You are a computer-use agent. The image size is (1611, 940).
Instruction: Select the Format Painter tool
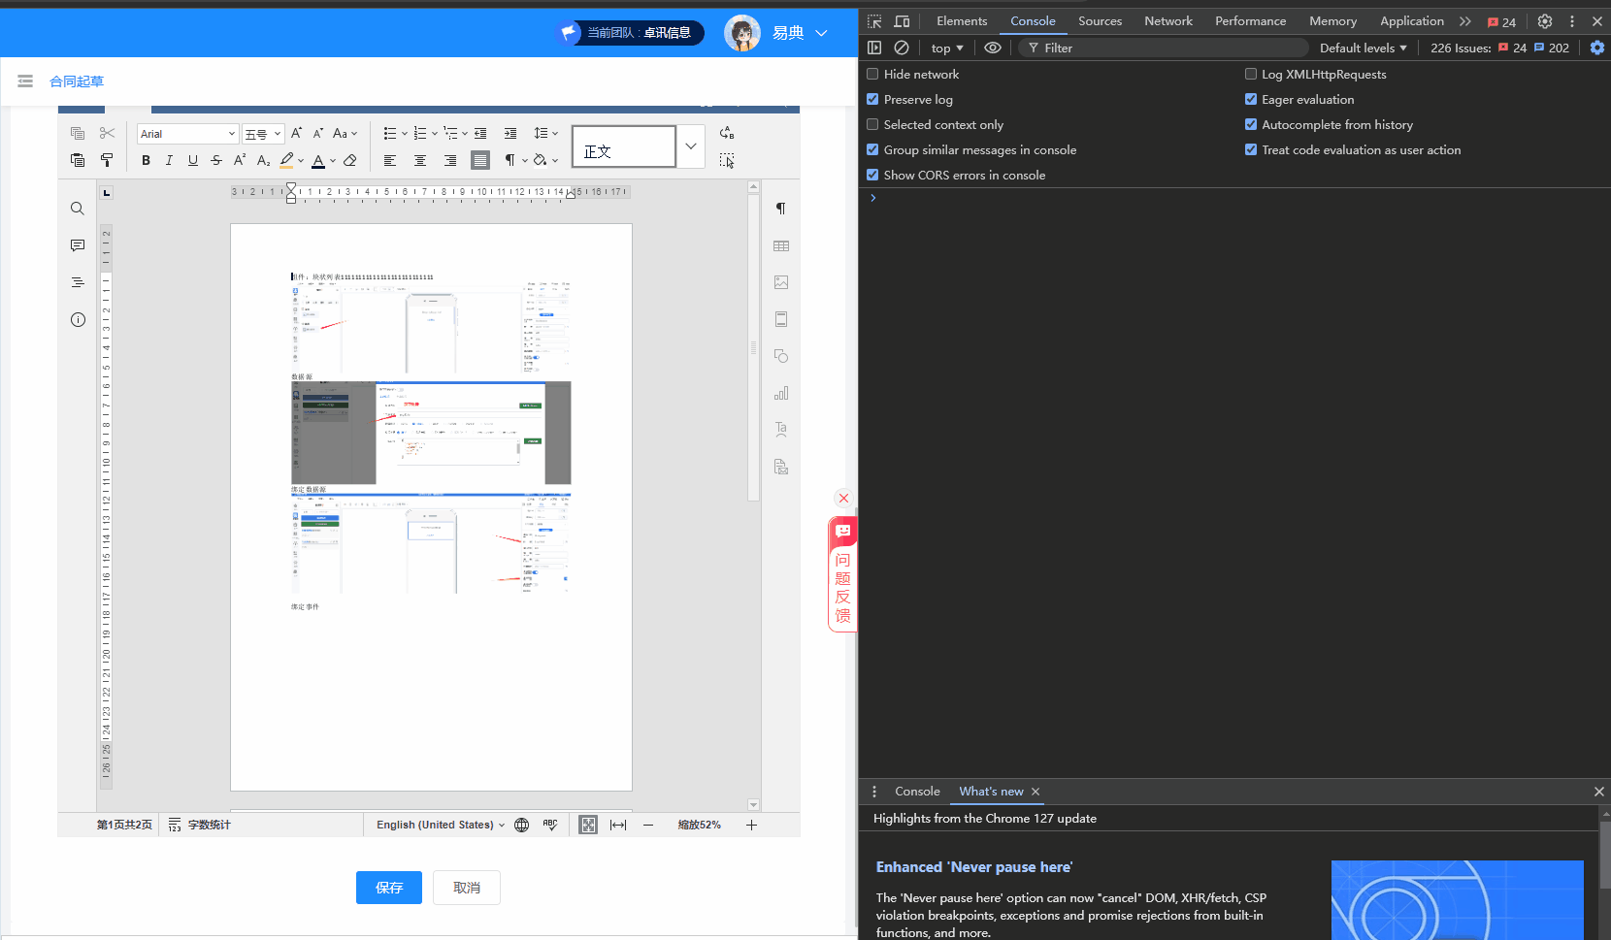point(107,160)
